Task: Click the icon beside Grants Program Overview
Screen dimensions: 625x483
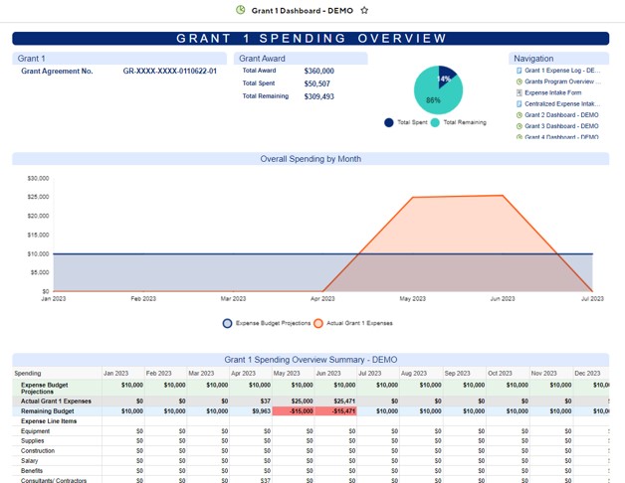Action: point(519,81)
